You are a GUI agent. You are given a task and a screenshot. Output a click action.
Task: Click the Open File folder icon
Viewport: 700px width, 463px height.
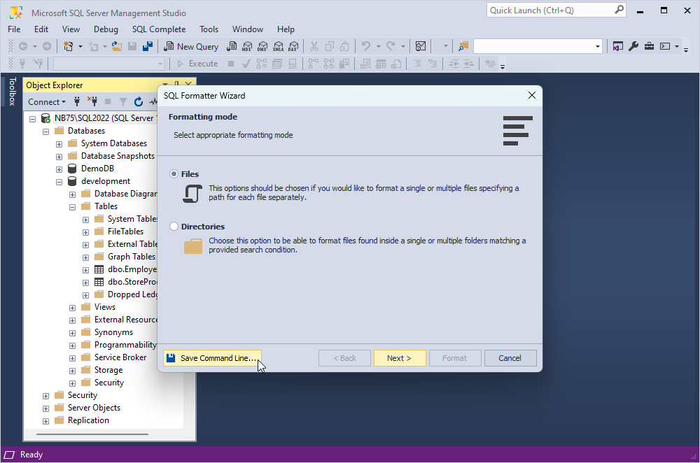click(x=117, y=46)
